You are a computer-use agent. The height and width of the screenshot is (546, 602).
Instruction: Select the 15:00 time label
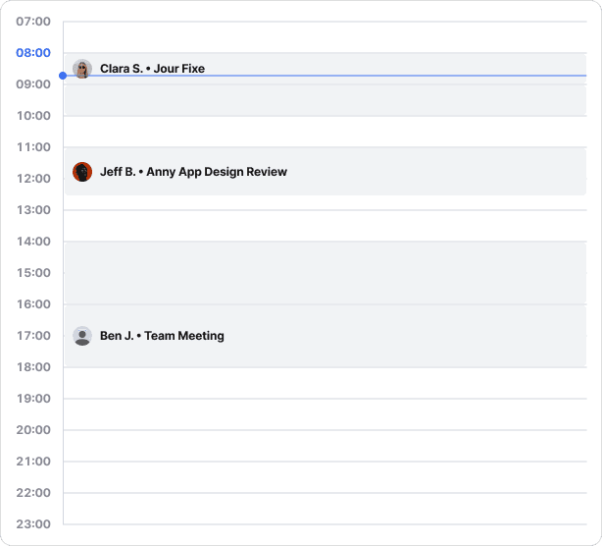pyautogui.click(x=33, y=273)
